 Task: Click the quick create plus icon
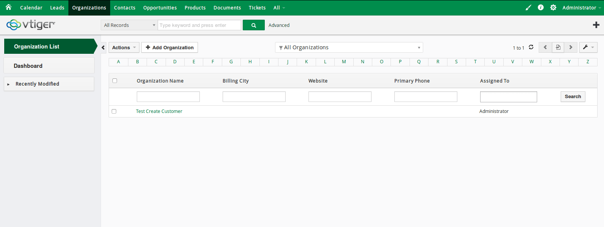click(x=596, y=25)
